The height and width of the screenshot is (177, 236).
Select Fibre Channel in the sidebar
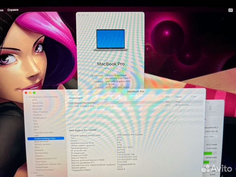40,112
